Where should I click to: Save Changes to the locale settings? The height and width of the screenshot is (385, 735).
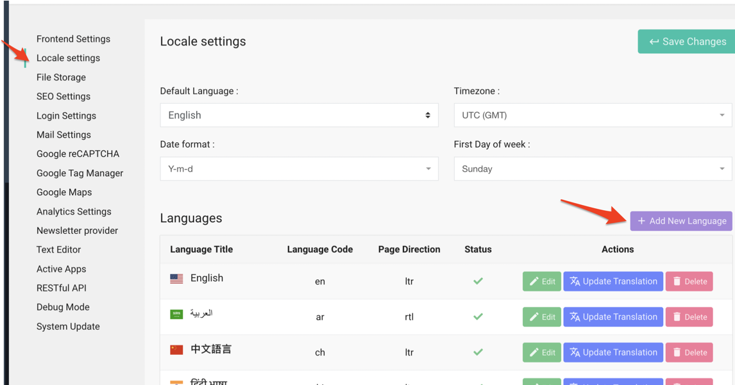pyautogui.click(x=687, y=42)
